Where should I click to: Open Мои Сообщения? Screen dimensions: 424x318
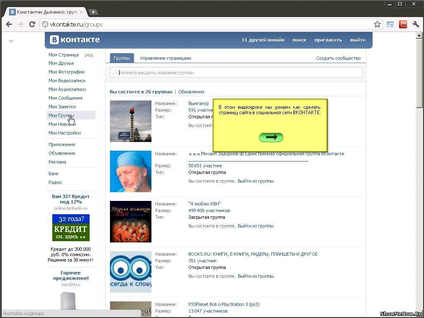point(66,98)
